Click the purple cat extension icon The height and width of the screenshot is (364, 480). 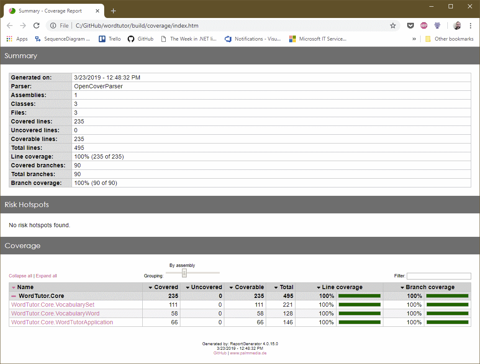pyautogui.click(x=437, y=26)
